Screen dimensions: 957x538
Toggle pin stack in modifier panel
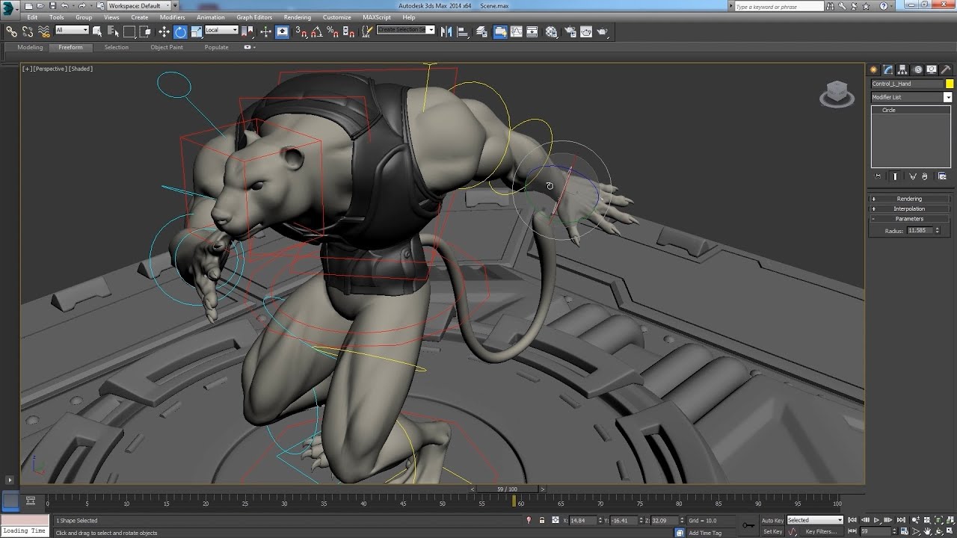pos(878,176)
